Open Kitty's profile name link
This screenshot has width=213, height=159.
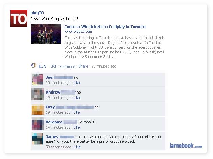50,107
